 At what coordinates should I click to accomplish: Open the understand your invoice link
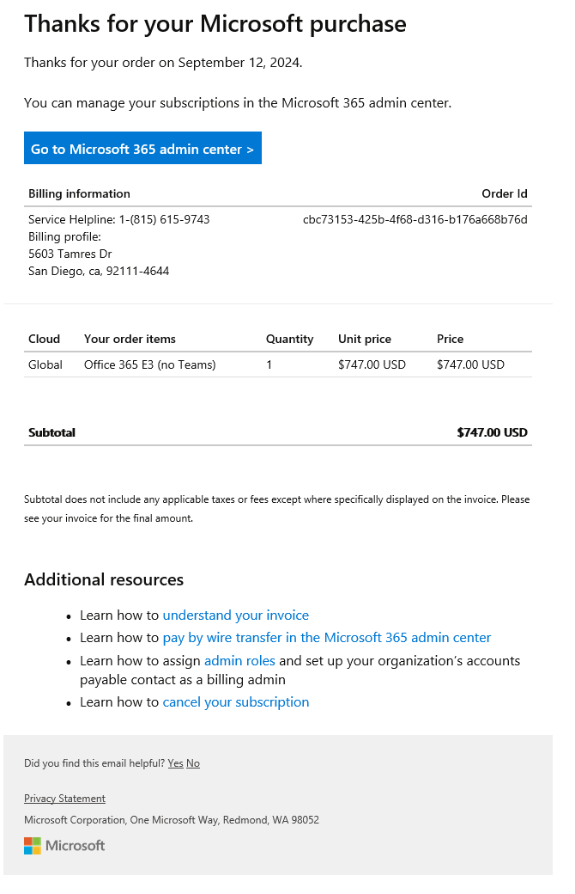[x=236, y=615]
